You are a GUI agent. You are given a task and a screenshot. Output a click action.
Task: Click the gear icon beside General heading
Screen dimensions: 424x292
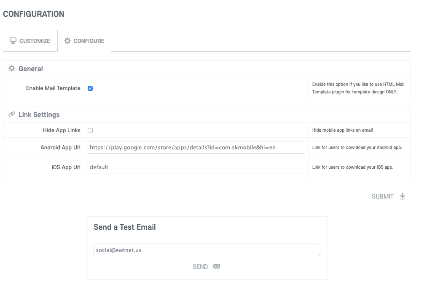point(12,69)
